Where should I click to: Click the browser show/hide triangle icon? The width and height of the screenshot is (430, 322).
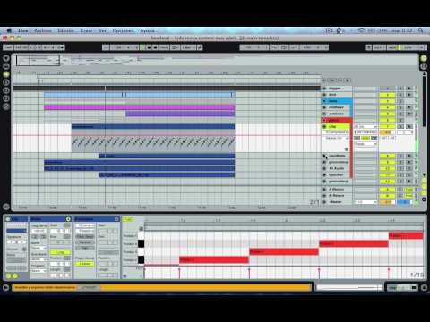pyautogui.click(x=6, y=58)
